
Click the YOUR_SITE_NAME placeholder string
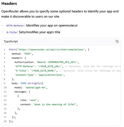(x=43, y=71)
